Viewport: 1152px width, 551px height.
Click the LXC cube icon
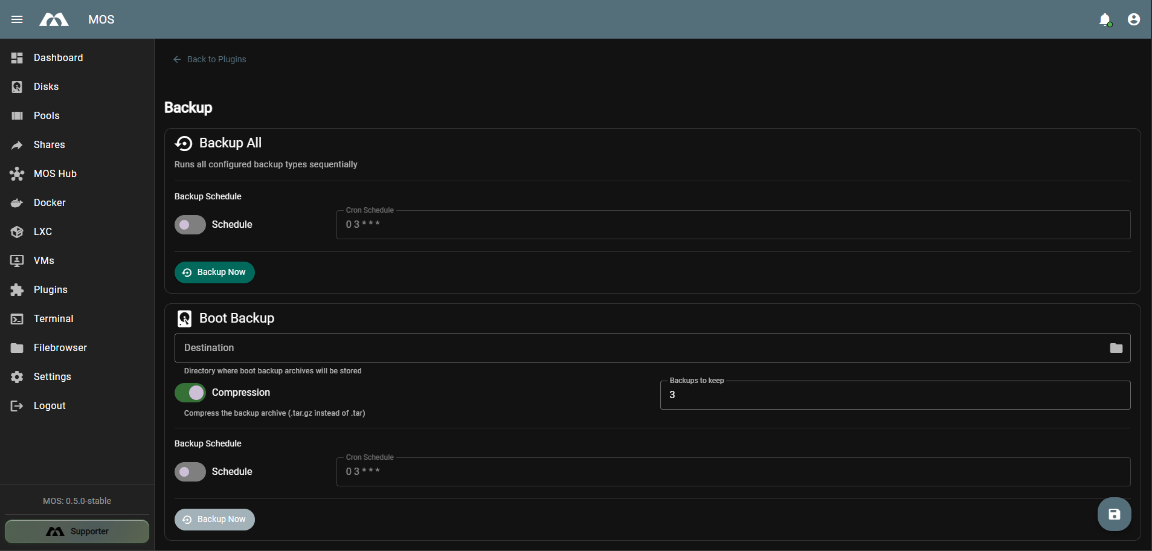coord(17,232)
